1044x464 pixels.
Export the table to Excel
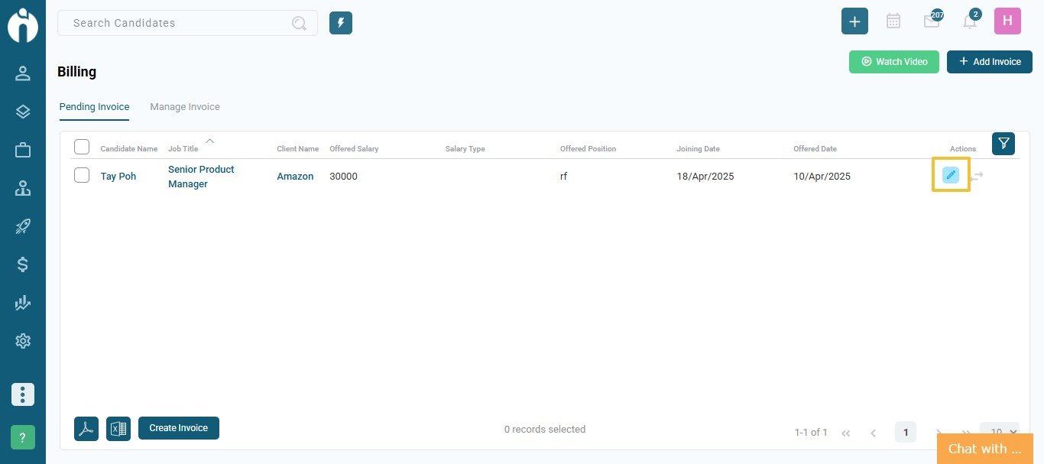coord(118,428)
